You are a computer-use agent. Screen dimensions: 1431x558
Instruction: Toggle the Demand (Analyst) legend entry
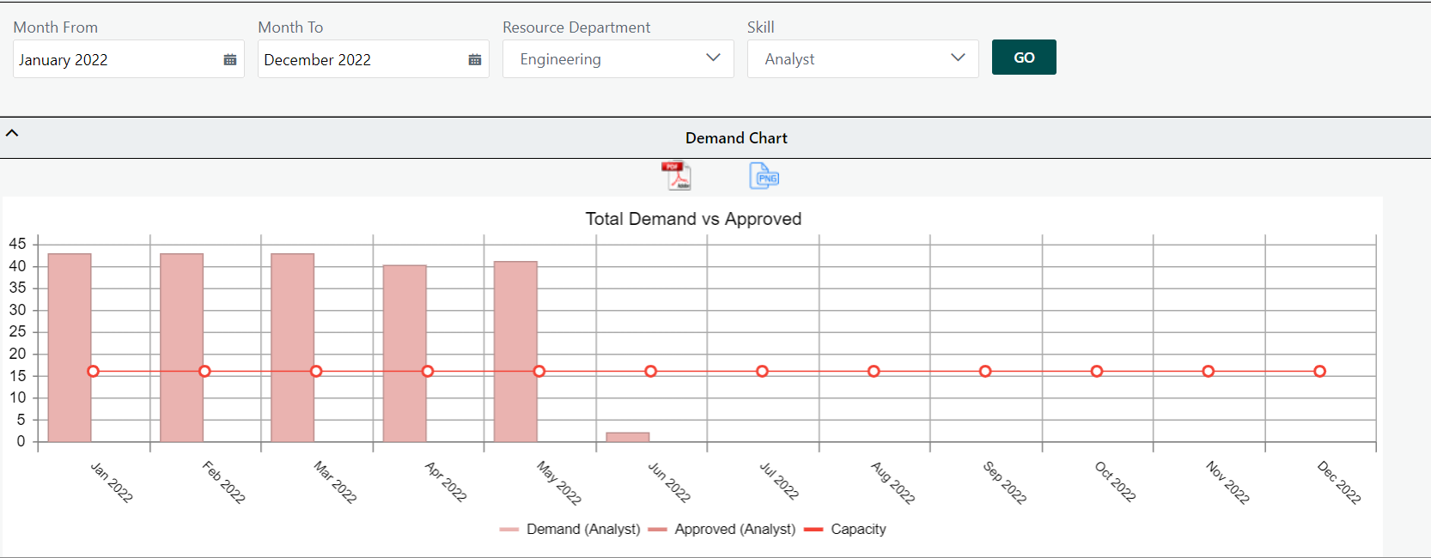point(570,529)
